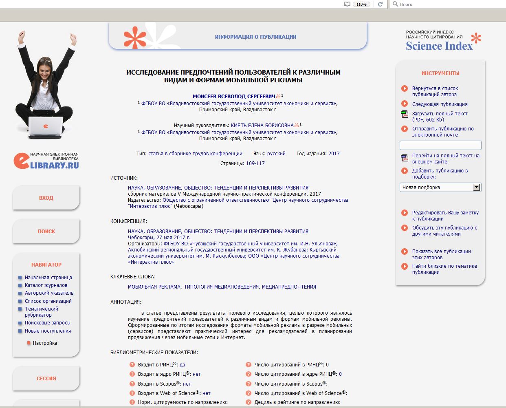Screen dimensions: 506x408
Task: Click pages link 109-117
Action: 255,163
